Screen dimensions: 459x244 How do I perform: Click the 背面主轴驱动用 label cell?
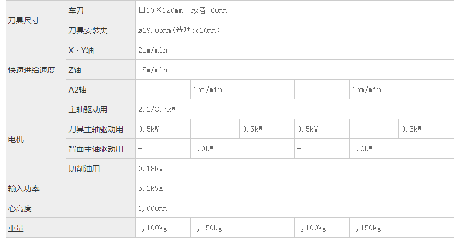tap(96, 149)
